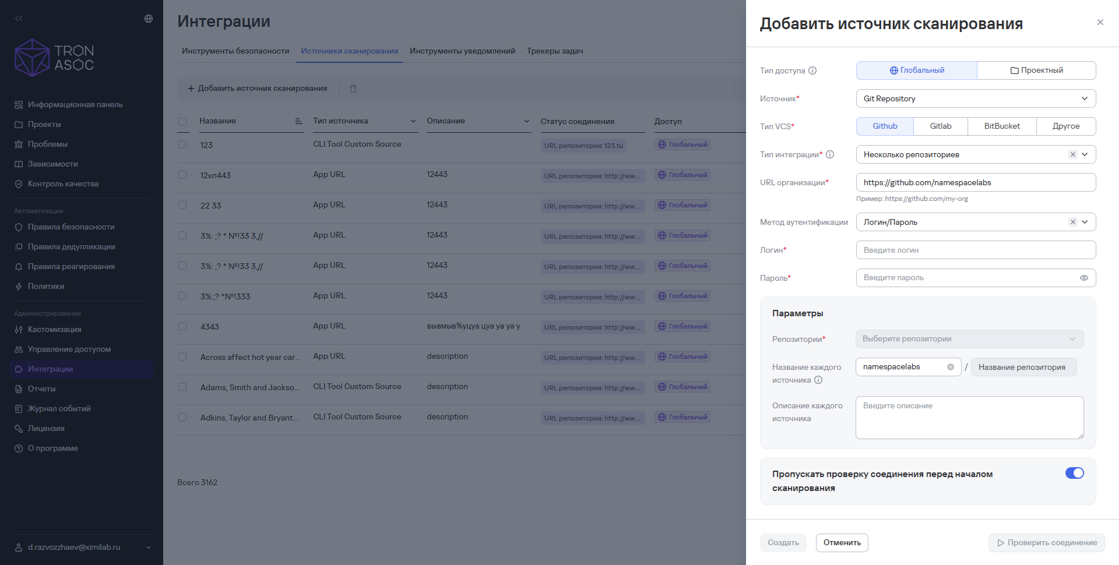1119x565 pixels.
Task: Open Правила безопасности in sidebar
Action: (x=71, y=227)
